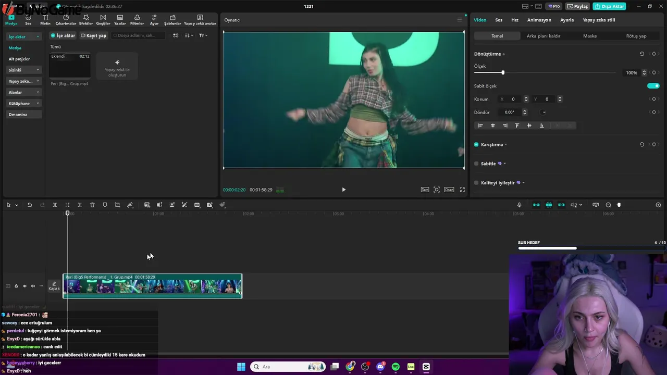Add a marker using the shield icon

coord(105,205)
